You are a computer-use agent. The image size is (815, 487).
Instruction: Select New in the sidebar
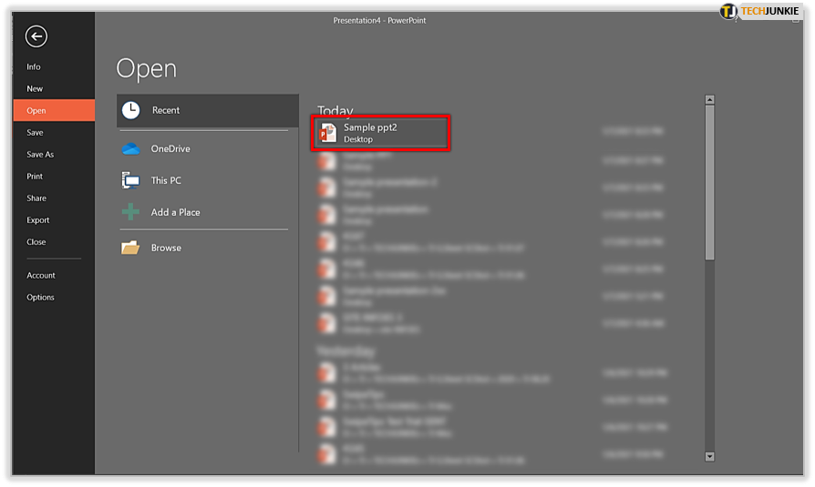[x=35, y=89]
